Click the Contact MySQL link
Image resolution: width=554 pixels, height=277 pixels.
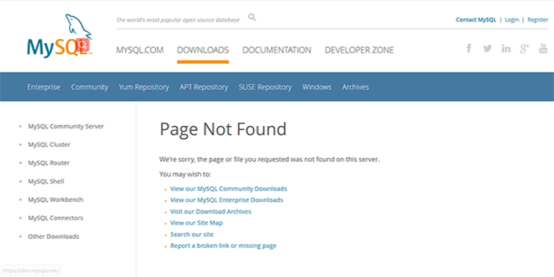[476, 20]
